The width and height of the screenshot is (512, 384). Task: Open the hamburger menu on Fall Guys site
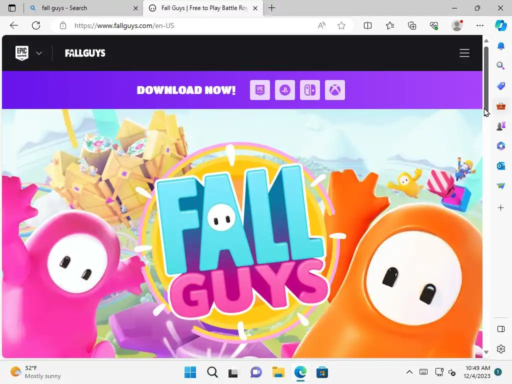[x=464, y=53]
